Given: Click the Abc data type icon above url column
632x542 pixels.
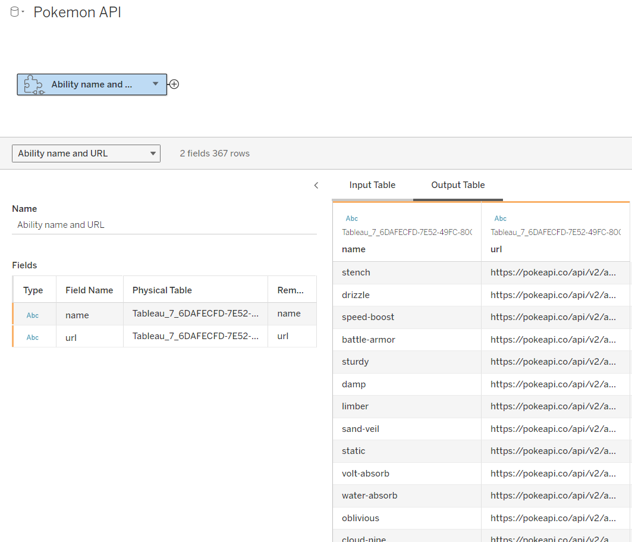Looking at the screenshot, I should (x=501, y=218).
